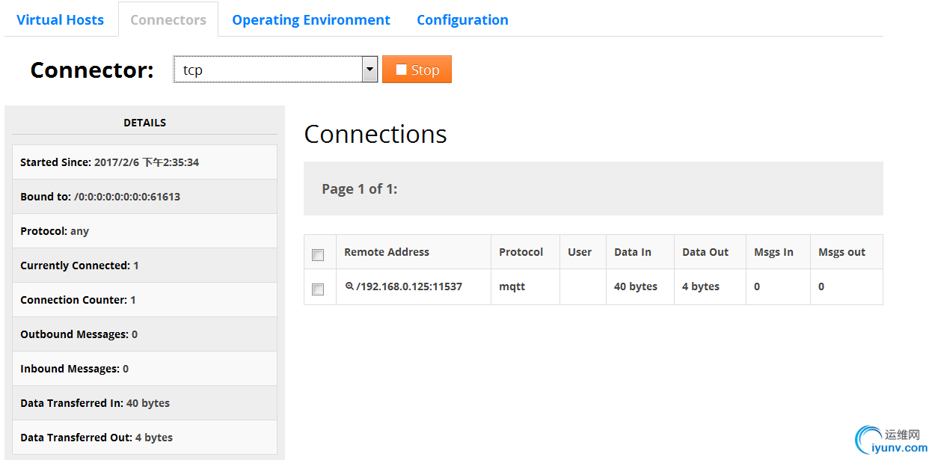Click the Data In column header
The width and height of the screenshot is (932, 460).
click(x=633, y=252)
